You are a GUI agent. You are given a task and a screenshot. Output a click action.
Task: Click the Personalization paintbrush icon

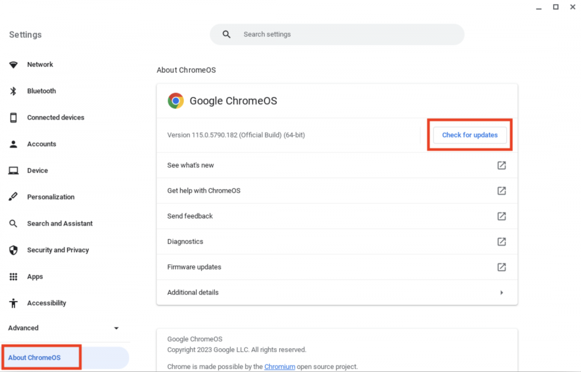13,197
